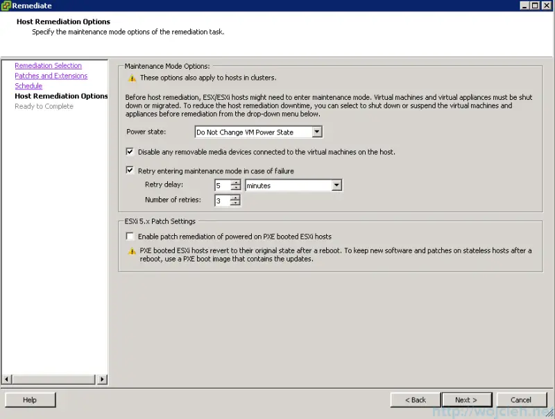
Task: Open the Power state dropdown
Action: pos(317,131)
